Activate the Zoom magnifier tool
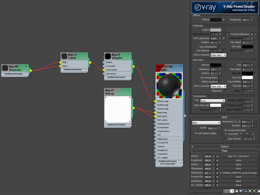This screenshot has width=260, height=195. (241, 191)
